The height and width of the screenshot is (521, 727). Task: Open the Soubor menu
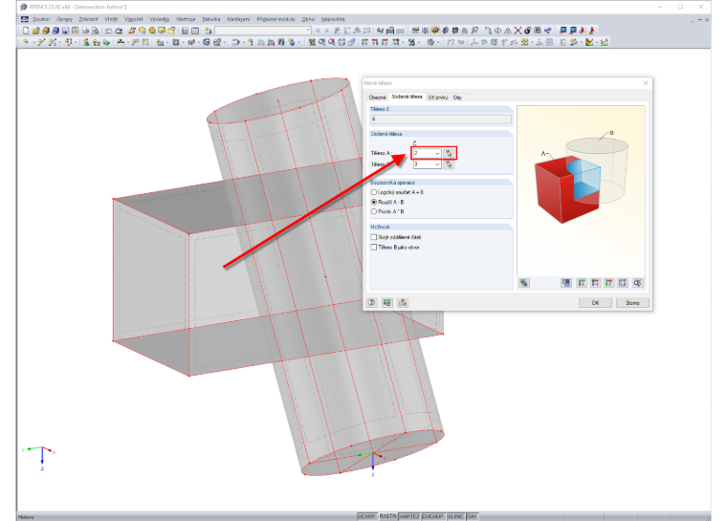(x=41, y=19)
